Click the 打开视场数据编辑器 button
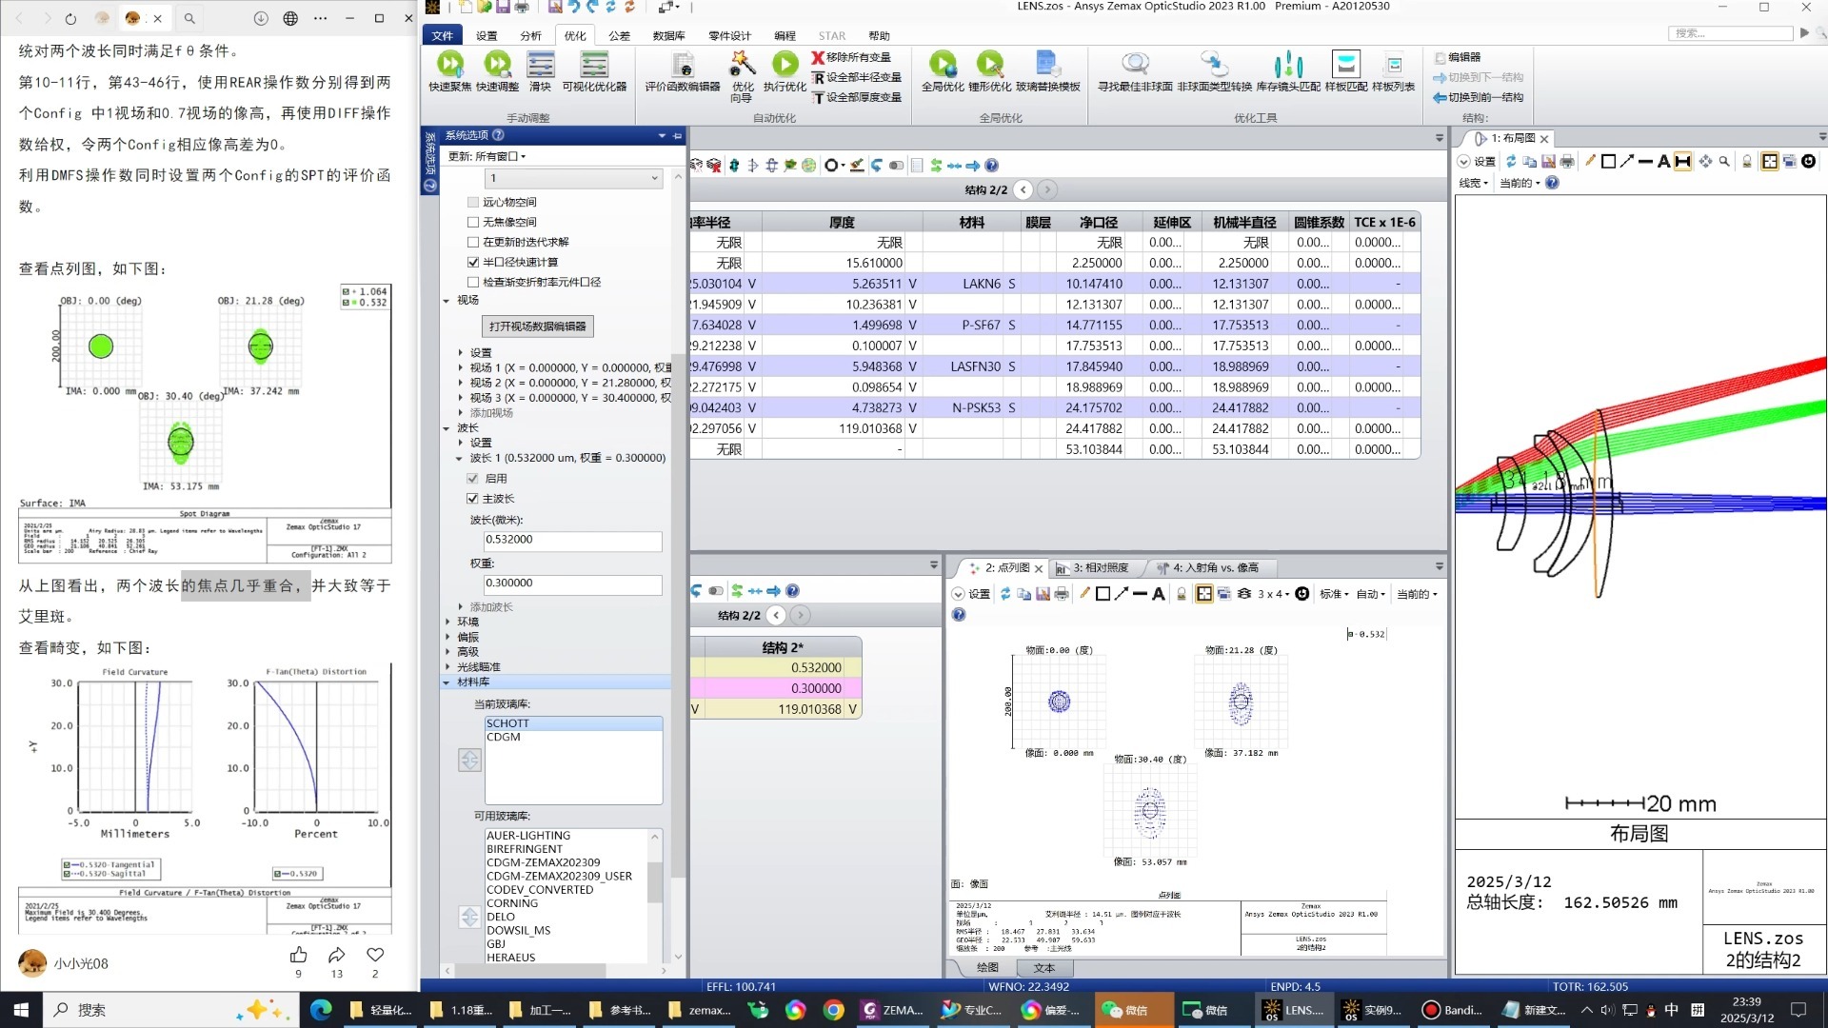1828x1028 pixels. [x=538, y=326]
